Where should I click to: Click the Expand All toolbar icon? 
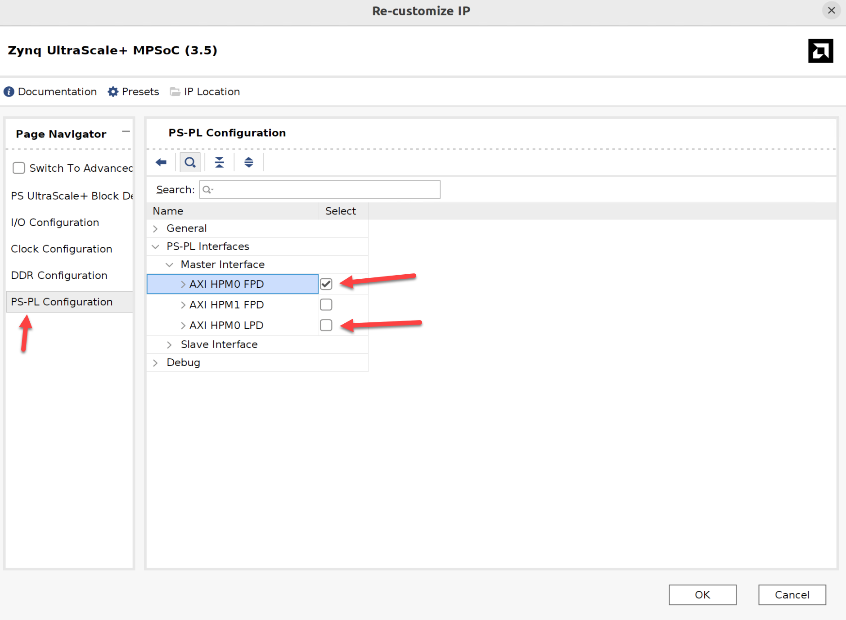[x=248, y=162]
